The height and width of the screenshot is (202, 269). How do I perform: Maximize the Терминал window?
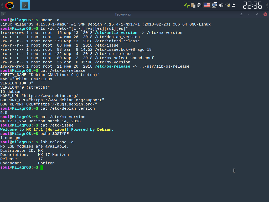click(x=257, y=14)
